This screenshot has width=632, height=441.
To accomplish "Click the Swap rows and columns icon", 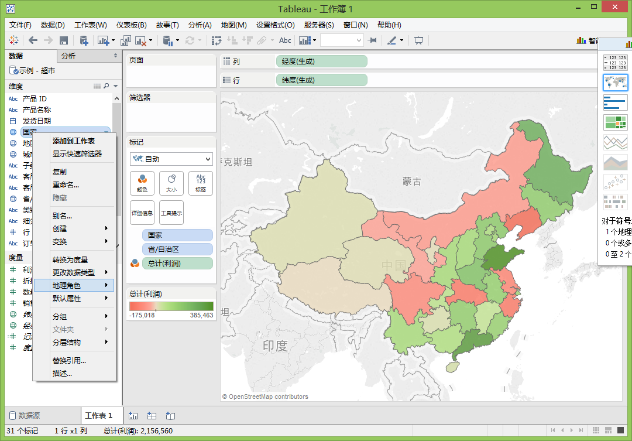I will [x=217, y=40].
